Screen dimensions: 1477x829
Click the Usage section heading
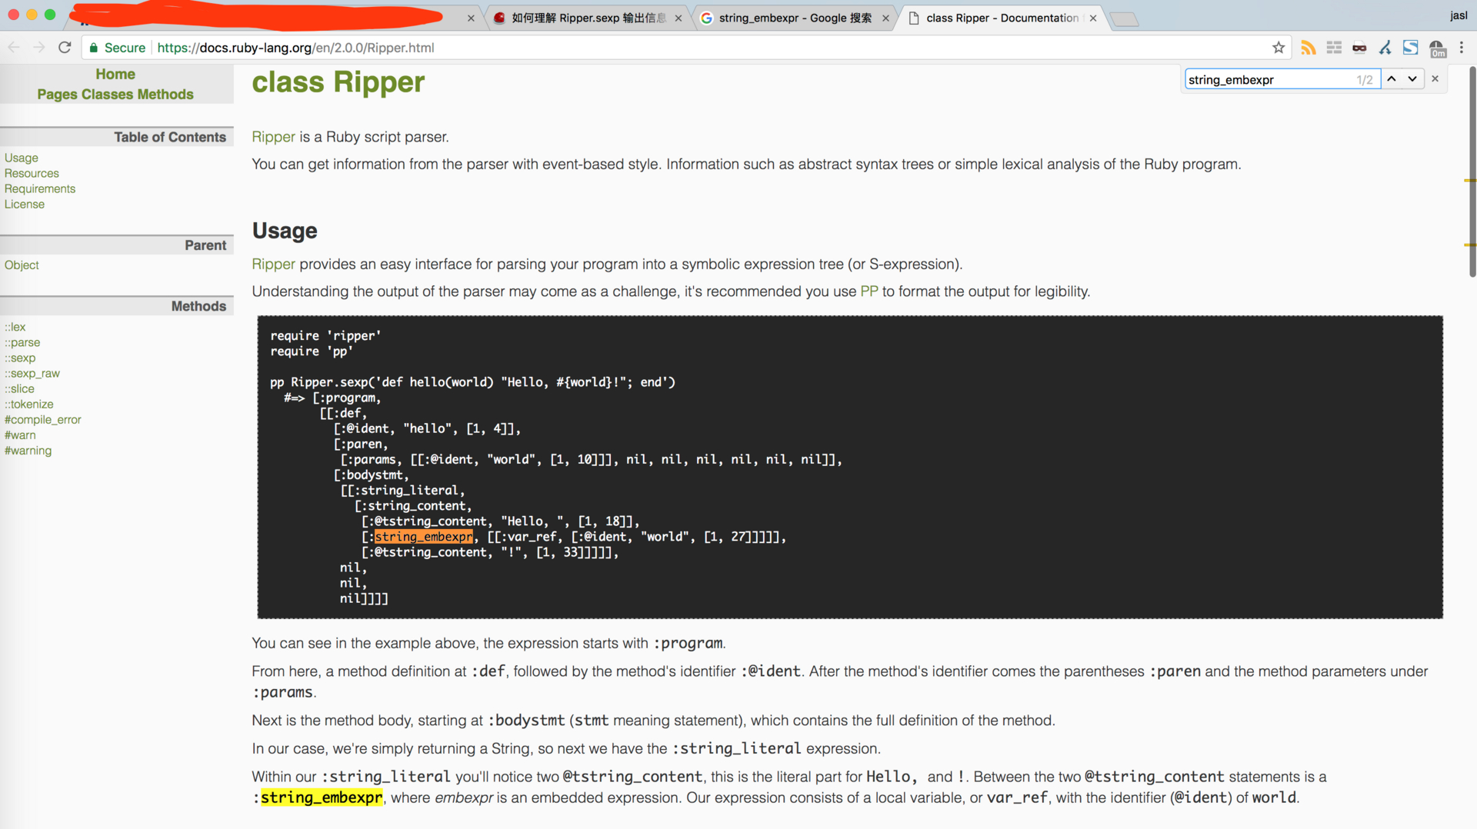click(285, 231)
